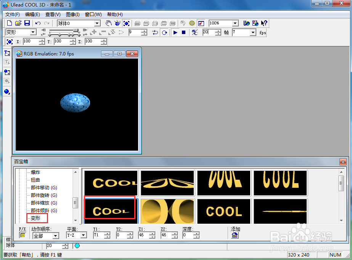This screenshot has height=260, width=352.
Task: Click the 添加 add-to-gallery icon
Action: 235,235
